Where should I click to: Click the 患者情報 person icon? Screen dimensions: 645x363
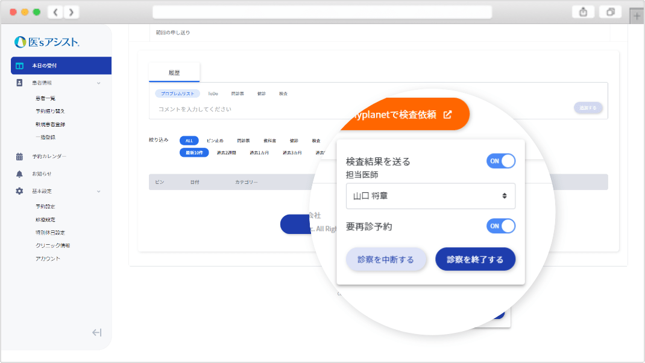pyautogui.click(x=19, y=83)
